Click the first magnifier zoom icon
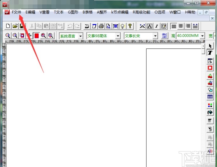Viewport: 217px width, 167px height. (x=8, y=36)
